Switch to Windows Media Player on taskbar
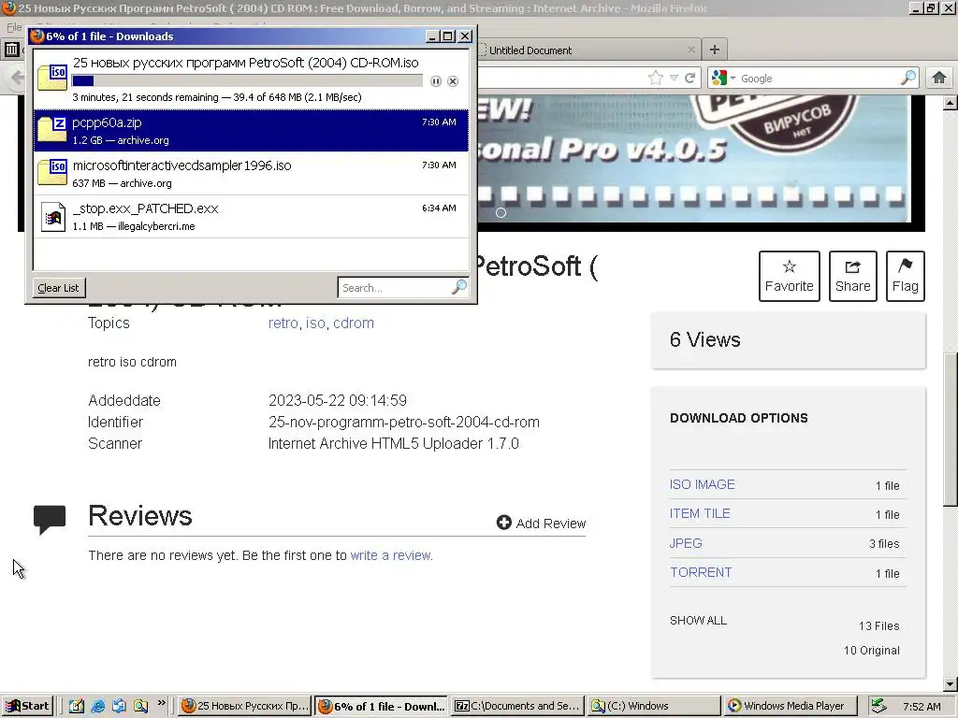958x718 pixels. (790, 706)
